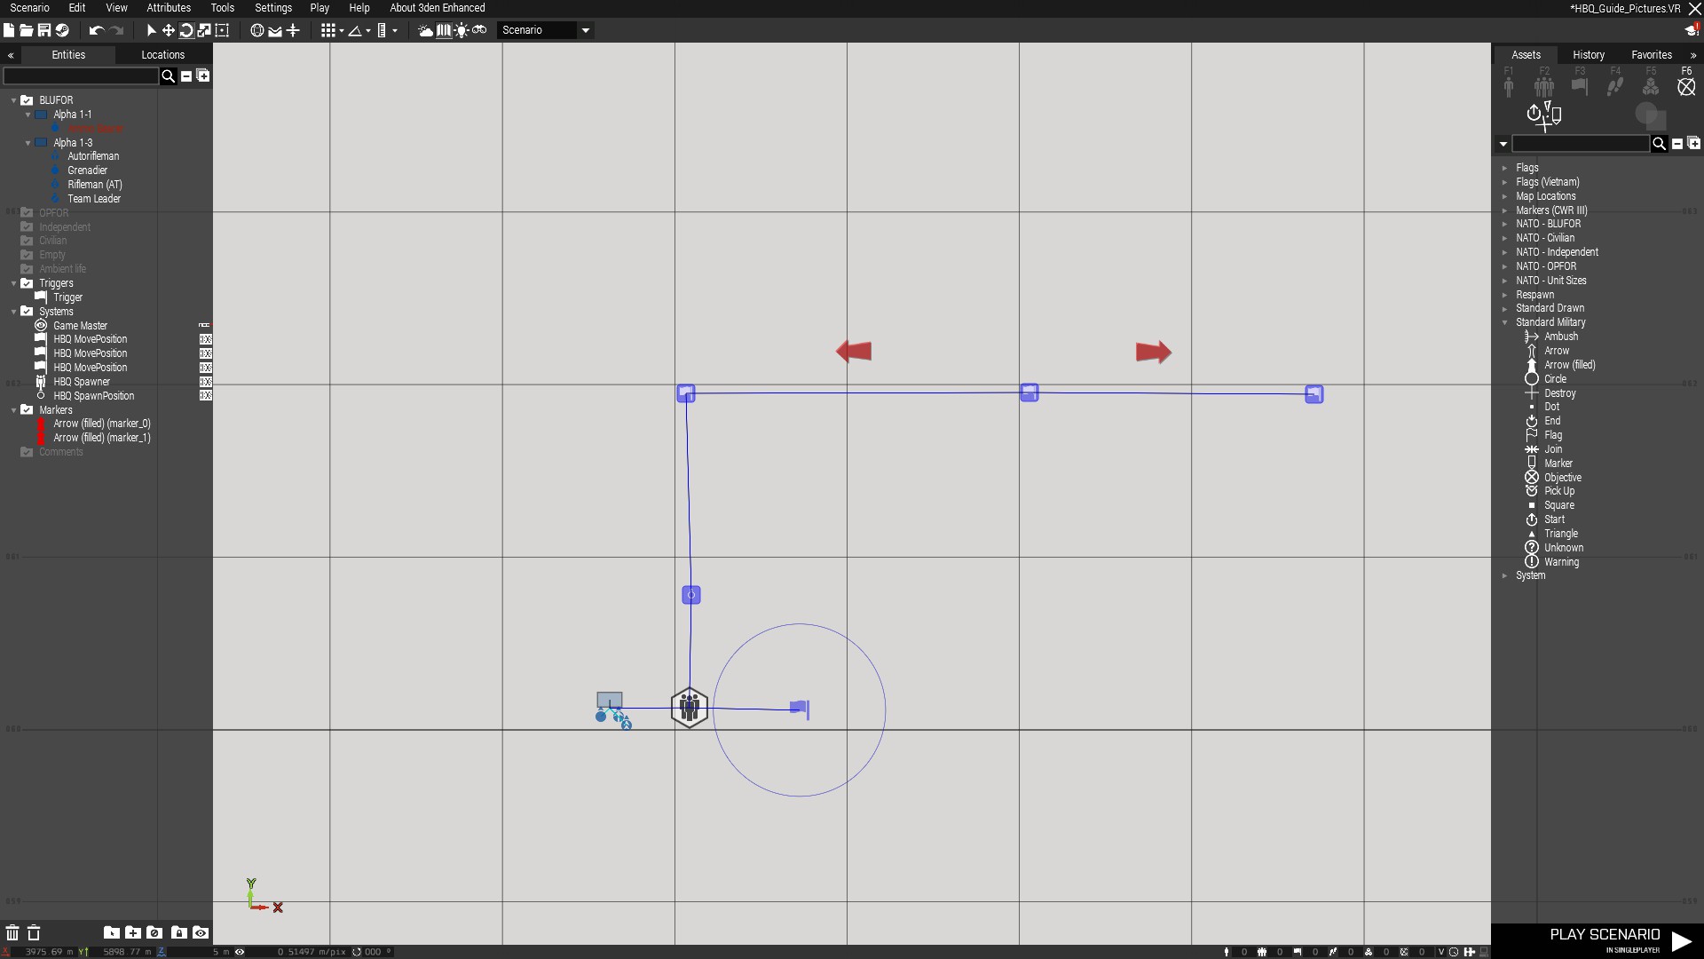Open the Attributes menu

(x=169, y=8)
